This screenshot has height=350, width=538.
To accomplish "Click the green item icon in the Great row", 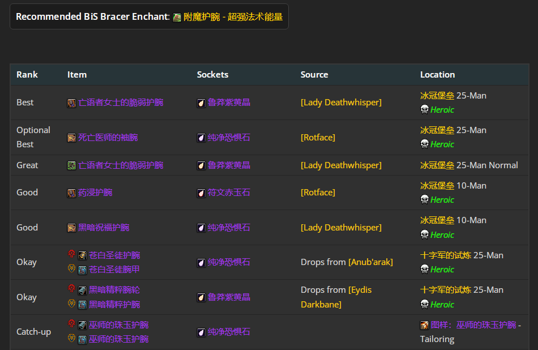I will pos(71,166).
